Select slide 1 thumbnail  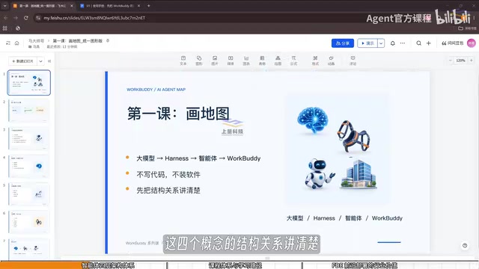point(29,83)
